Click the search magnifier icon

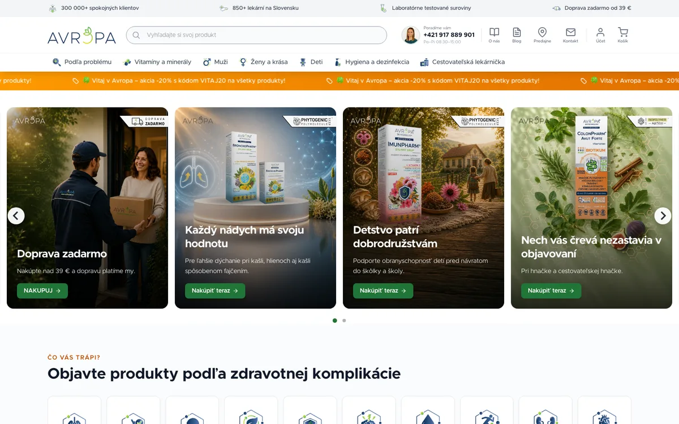pyautogui.click(x=136, y=35)
